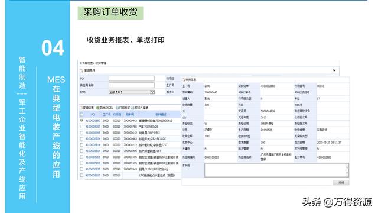Click the 打印入库单 print receipt icon
The width and height of the screenshot is (378, 213).
click(x=132, y=108)
